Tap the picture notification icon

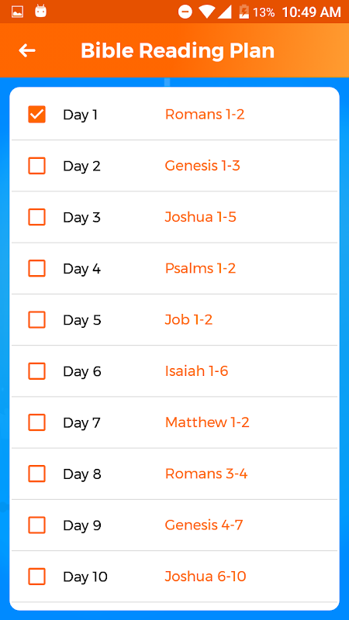click(17, 12)
